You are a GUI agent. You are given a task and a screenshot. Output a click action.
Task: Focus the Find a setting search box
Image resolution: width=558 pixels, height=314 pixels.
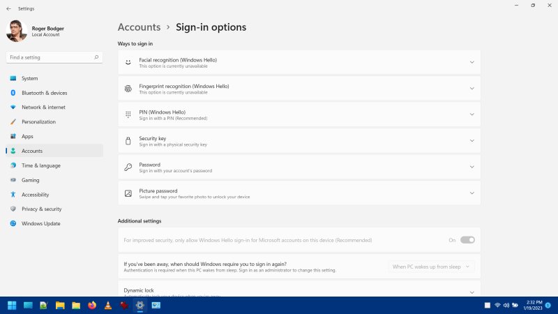click(x=54, y=57)
